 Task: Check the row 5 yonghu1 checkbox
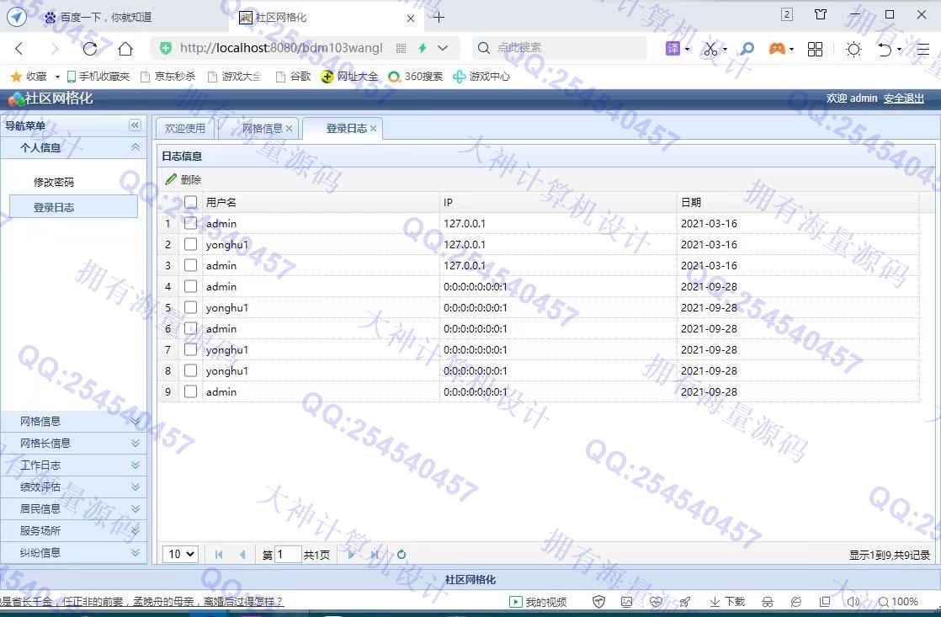190,307
